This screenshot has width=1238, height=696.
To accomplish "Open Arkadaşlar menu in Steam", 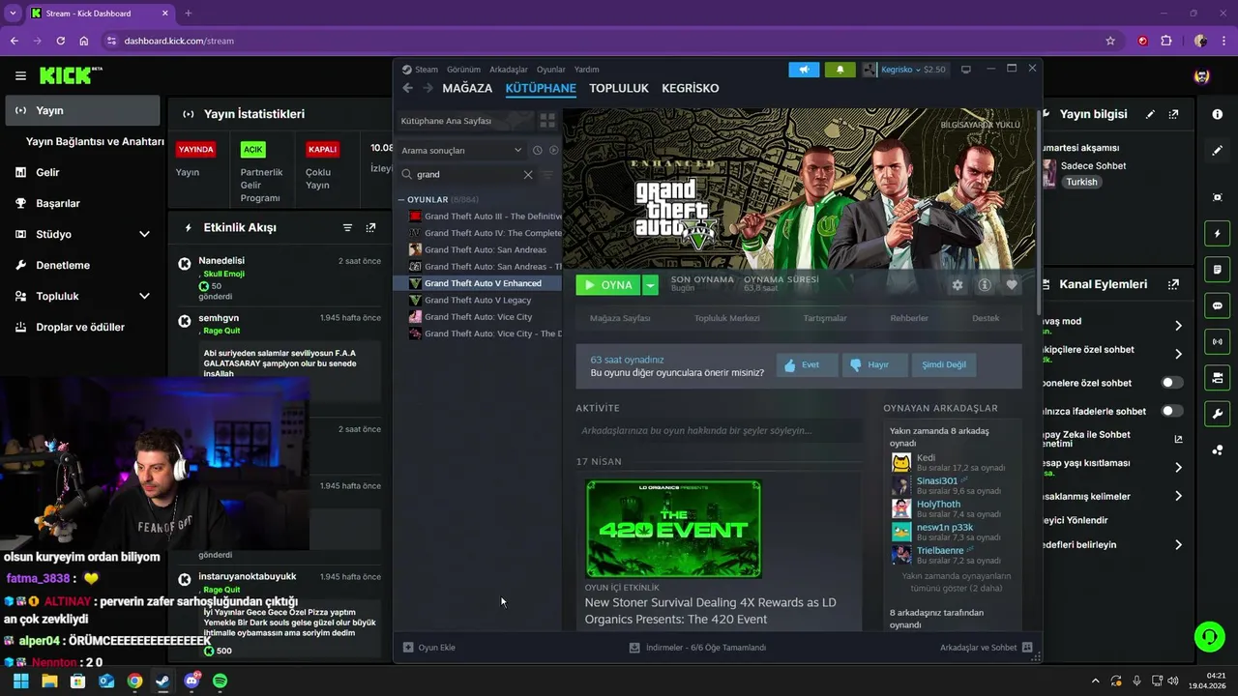I will [509, 70].
